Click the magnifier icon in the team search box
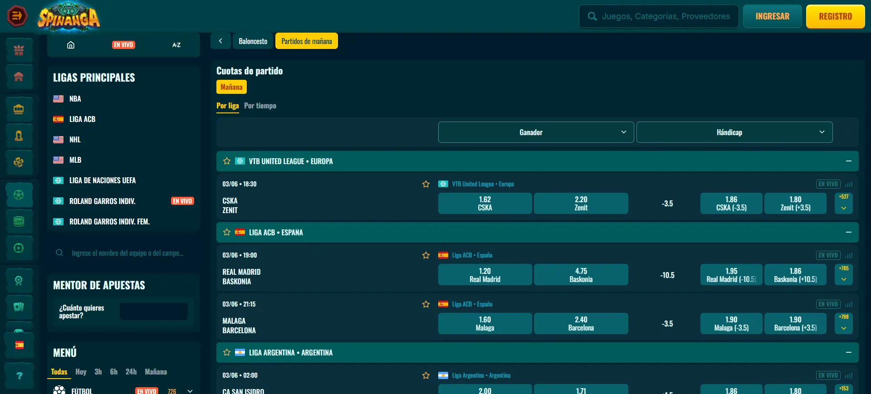The image size is (871, 394). (59, 253)
